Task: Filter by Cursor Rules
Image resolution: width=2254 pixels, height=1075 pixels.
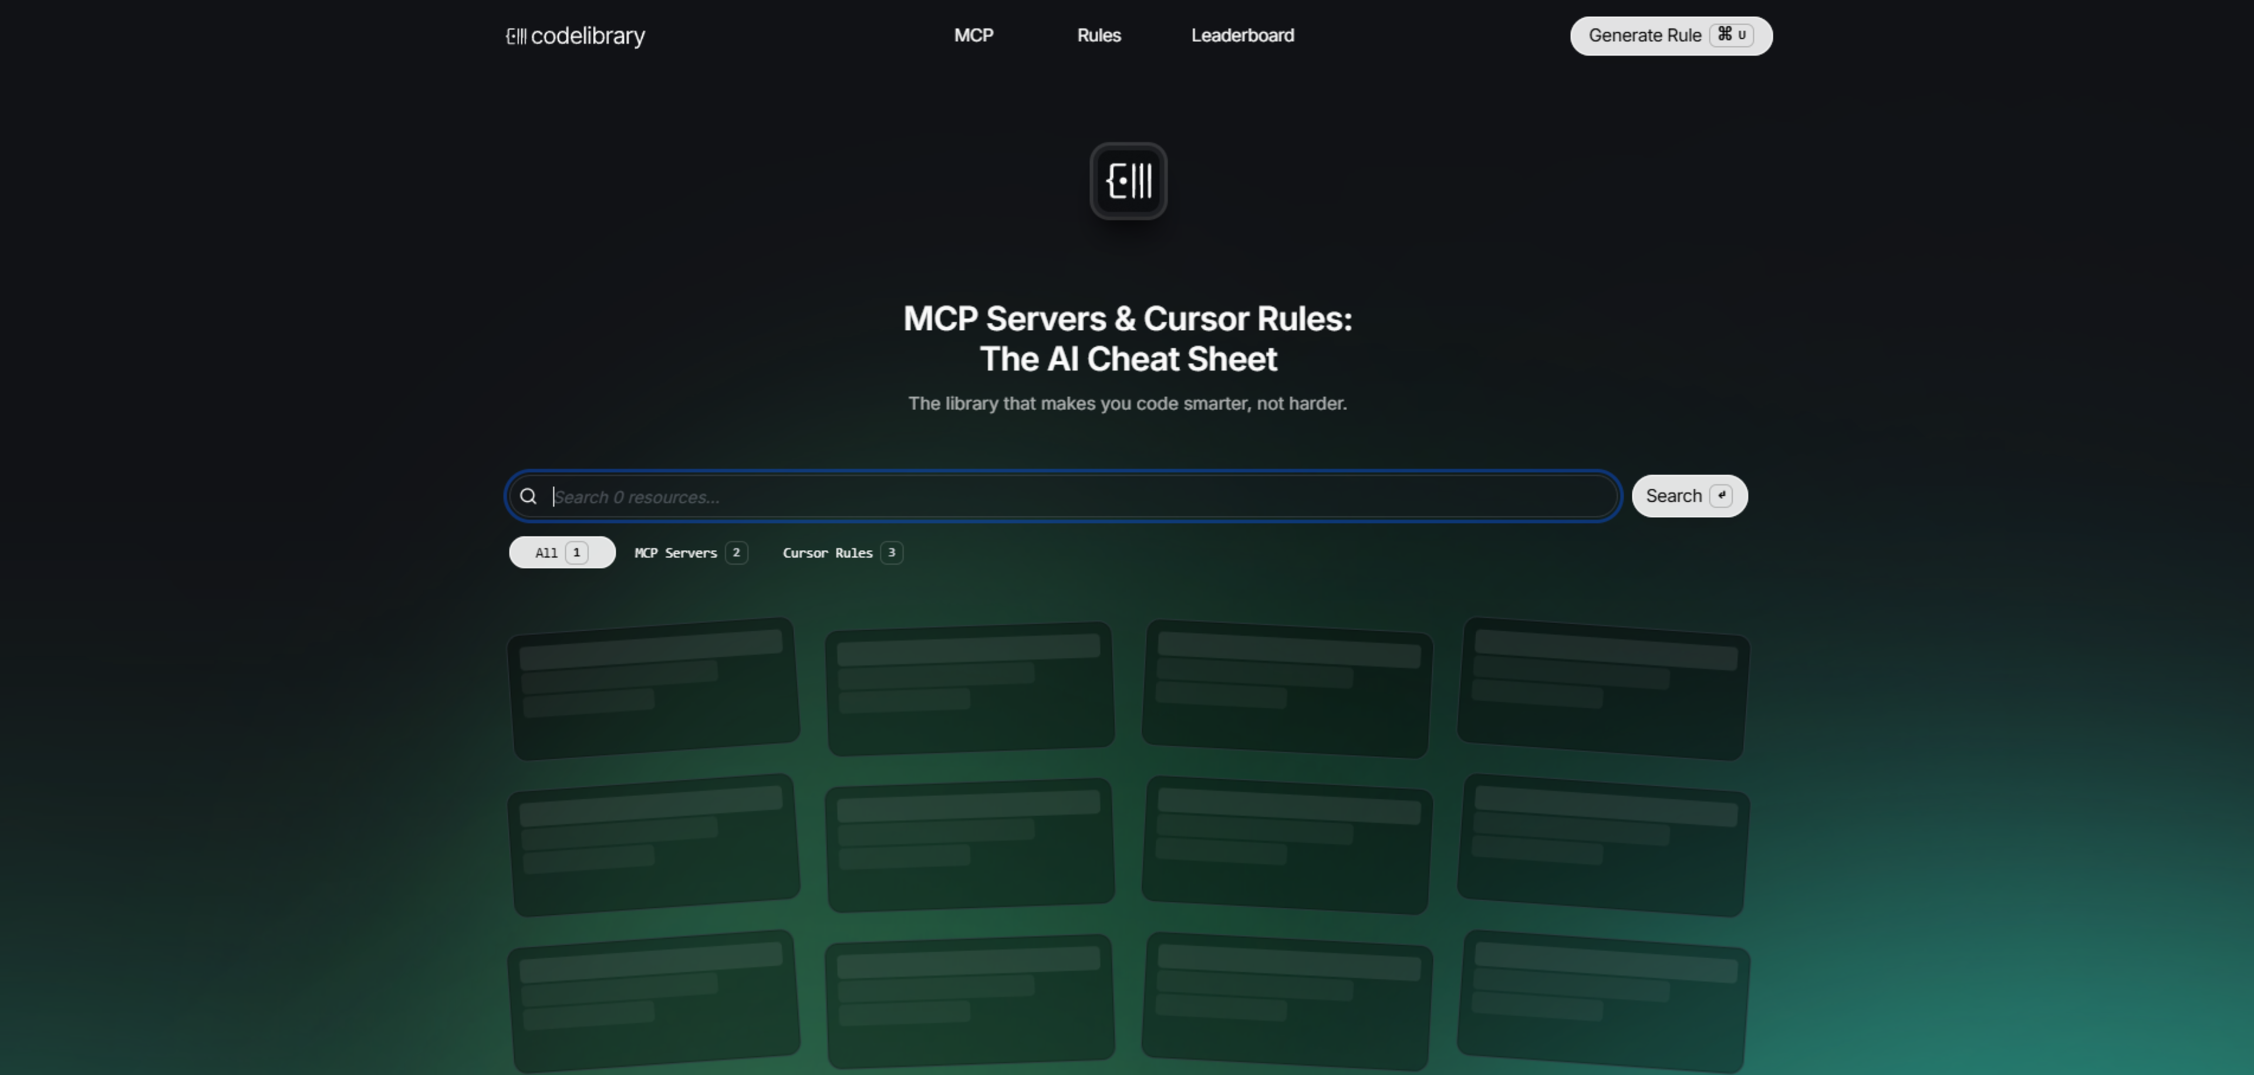Action: pyautogui.click(x=827, y=553)
